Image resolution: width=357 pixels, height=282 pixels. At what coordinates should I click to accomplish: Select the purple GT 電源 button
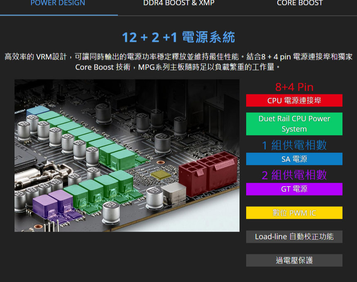pyautogui.click(x=294, y=189)
